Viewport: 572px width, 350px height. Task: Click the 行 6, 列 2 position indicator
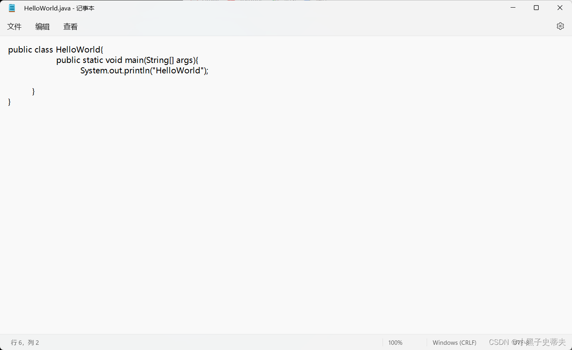point(25,342)
